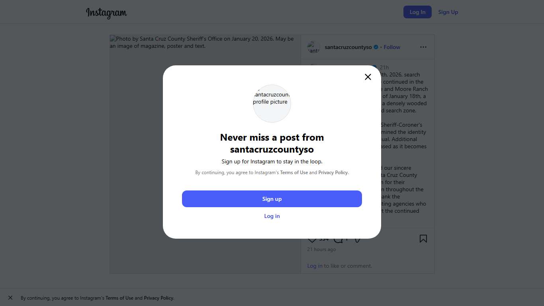Click Privacy Policy in bottom banner
This screenshot has height=306, width=544.
159,298
